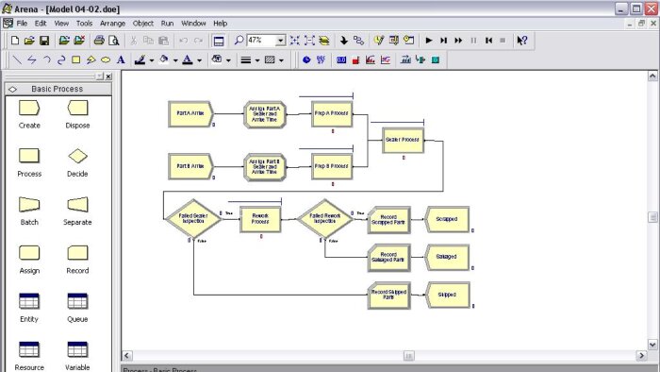
Task: Open the Object menu
Action: tap(143, 24)
